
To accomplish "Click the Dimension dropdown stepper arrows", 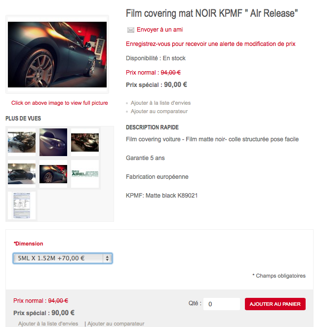I will pyautogui.click(x=107, y=258).
